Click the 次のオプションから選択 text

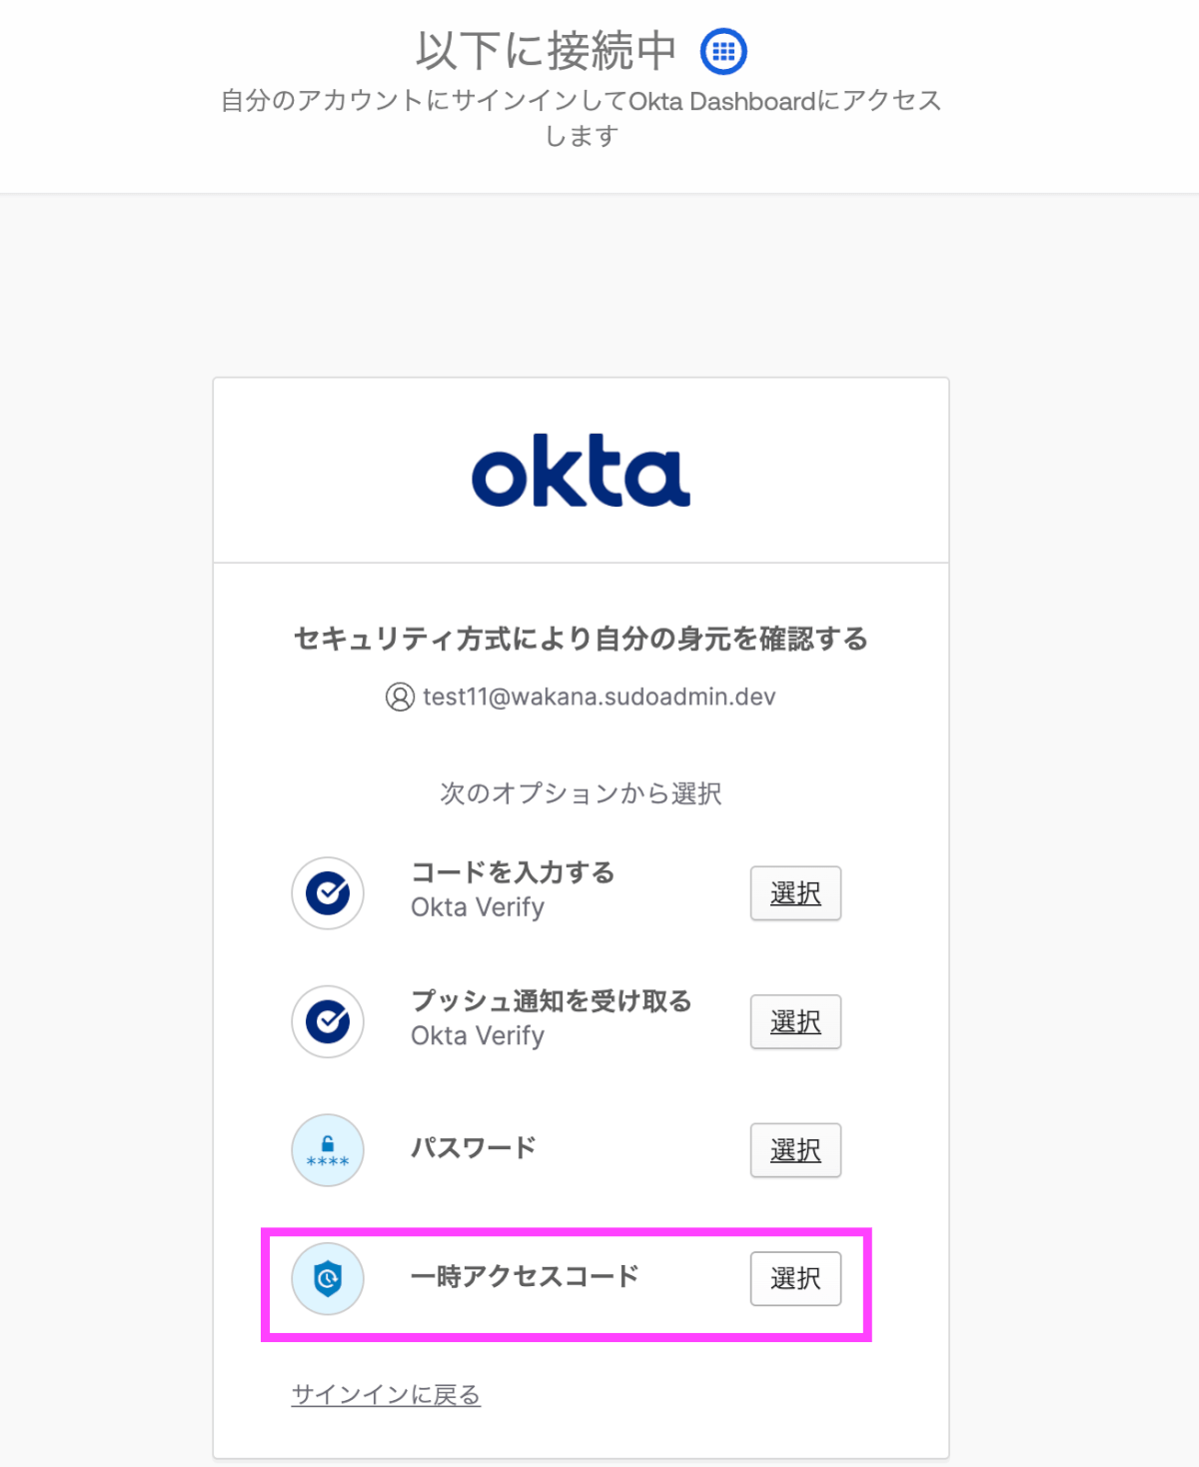[581, 793]
